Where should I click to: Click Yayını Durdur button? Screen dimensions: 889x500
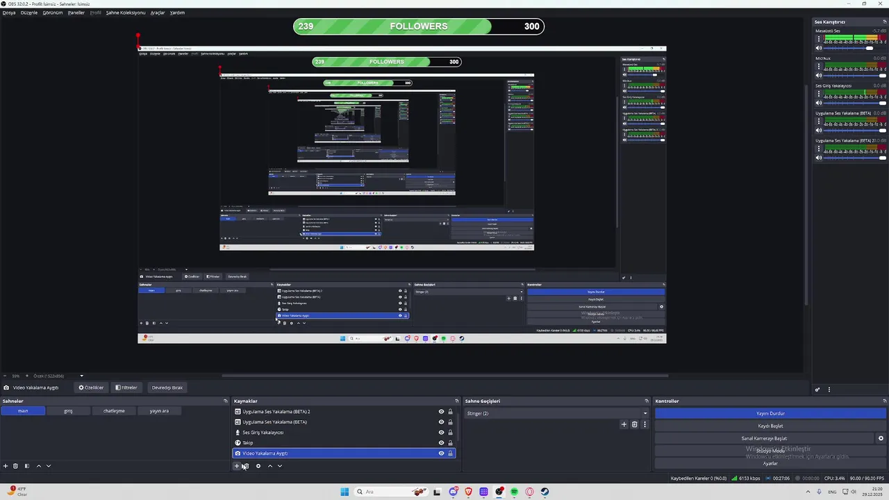(770, 413)
